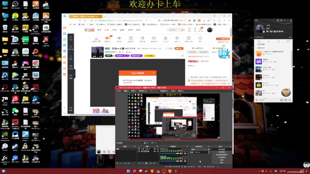Image resolution: width=310 pixels, height=174 pixels.
Task: Open Windows Start button on taskbar
Action: pos(128,171)
